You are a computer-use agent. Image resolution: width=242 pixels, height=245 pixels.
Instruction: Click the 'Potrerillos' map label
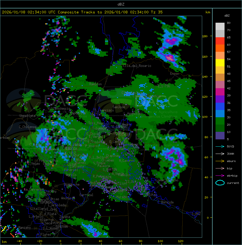tap(49, 161)
